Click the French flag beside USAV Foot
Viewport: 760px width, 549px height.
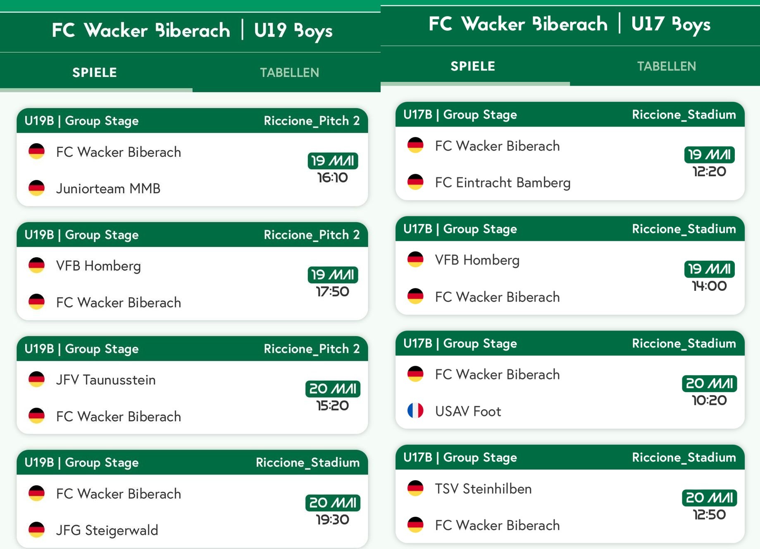click(415, 411)
